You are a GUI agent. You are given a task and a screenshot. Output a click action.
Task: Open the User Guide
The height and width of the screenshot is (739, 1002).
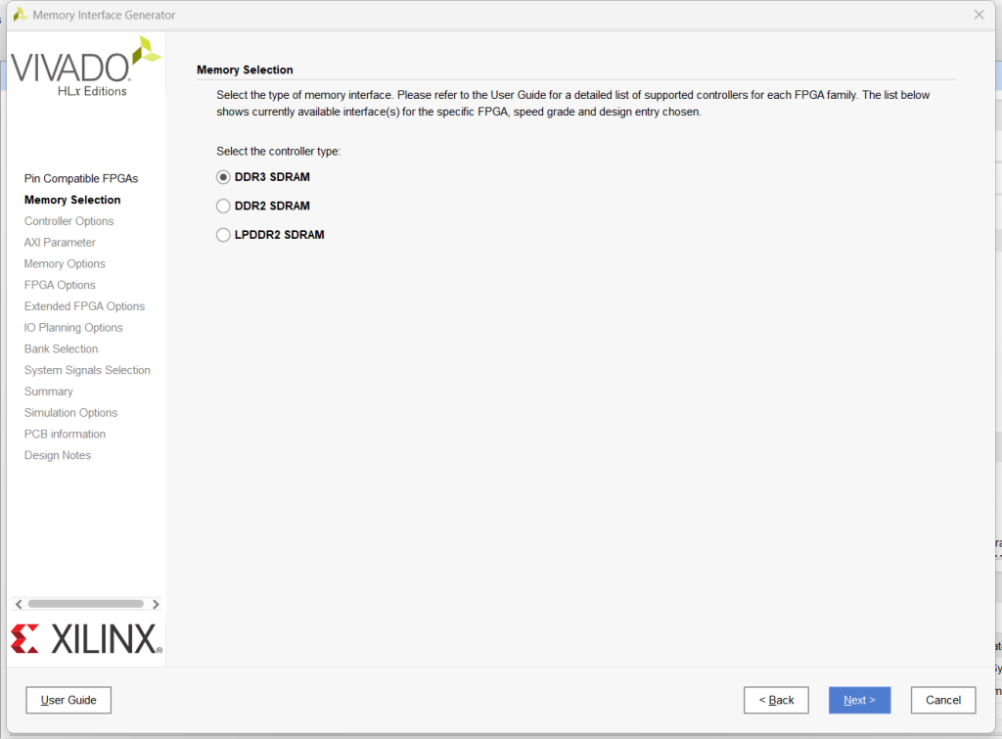[x=68, y=700]
